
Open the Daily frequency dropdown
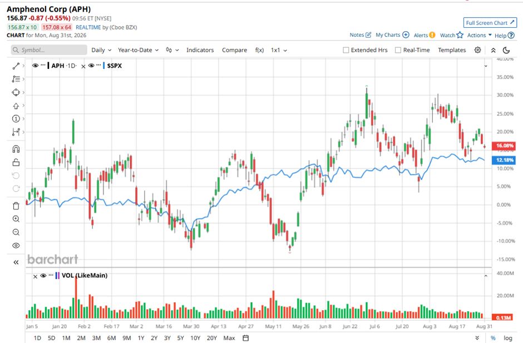[x=101, y=50]
